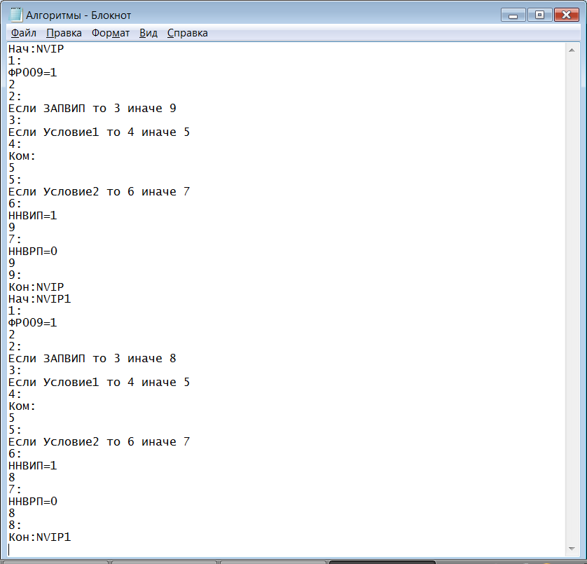Click the empty last line below Кон:NVIP1
Image resolution: width=587 pixels, height=564 pixels.
click(x=286, y=549)
